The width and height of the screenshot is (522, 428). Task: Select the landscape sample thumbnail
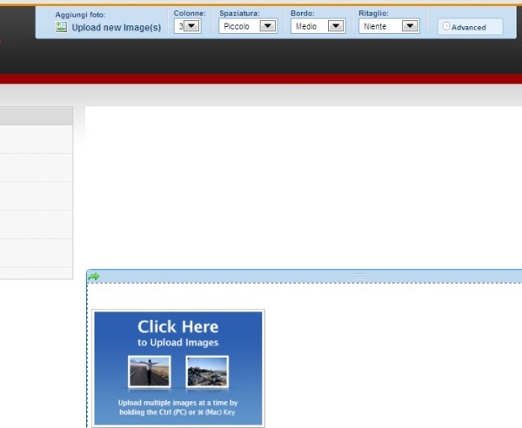tap(207, 371)
